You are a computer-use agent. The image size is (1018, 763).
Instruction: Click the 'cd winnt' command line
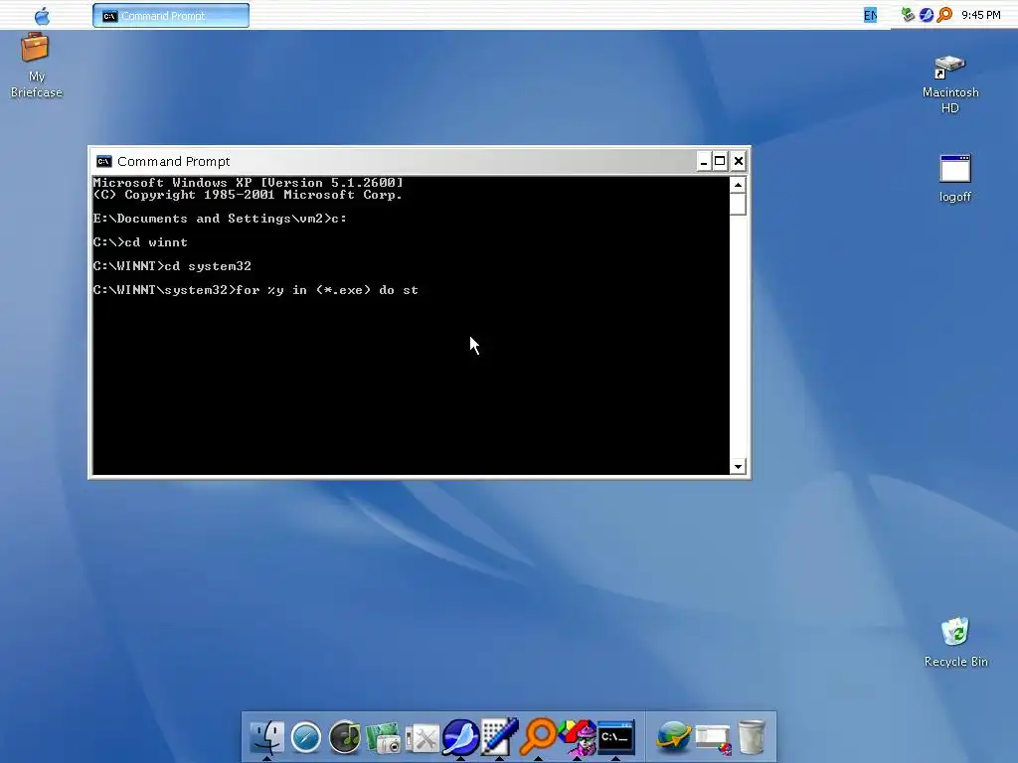tap(140, 242)
